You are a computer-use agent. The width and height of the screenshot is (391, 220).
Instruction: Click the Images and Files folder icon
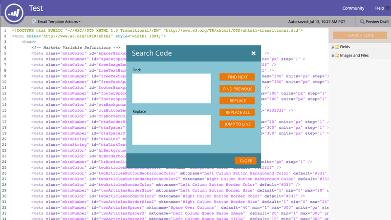(x=337, y=55)
